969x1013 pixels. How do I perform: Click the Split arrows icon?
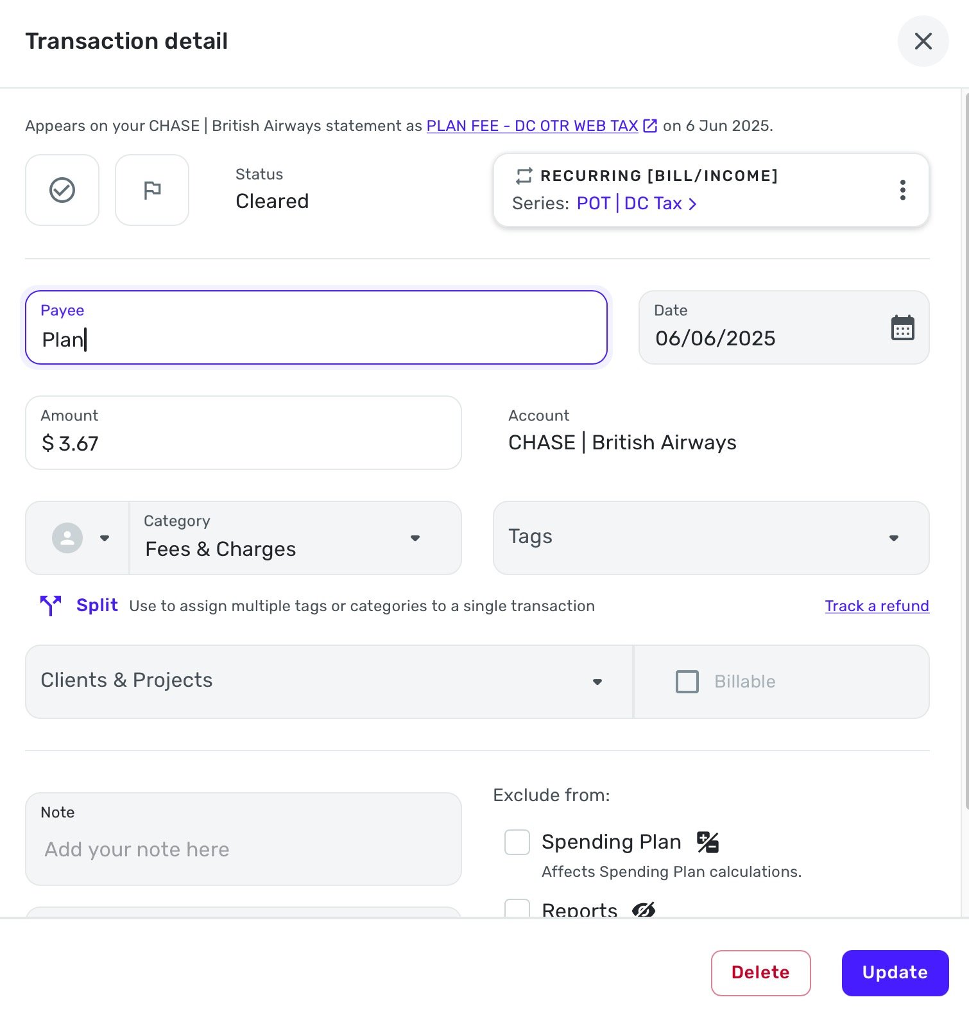(x=51, y=605)
